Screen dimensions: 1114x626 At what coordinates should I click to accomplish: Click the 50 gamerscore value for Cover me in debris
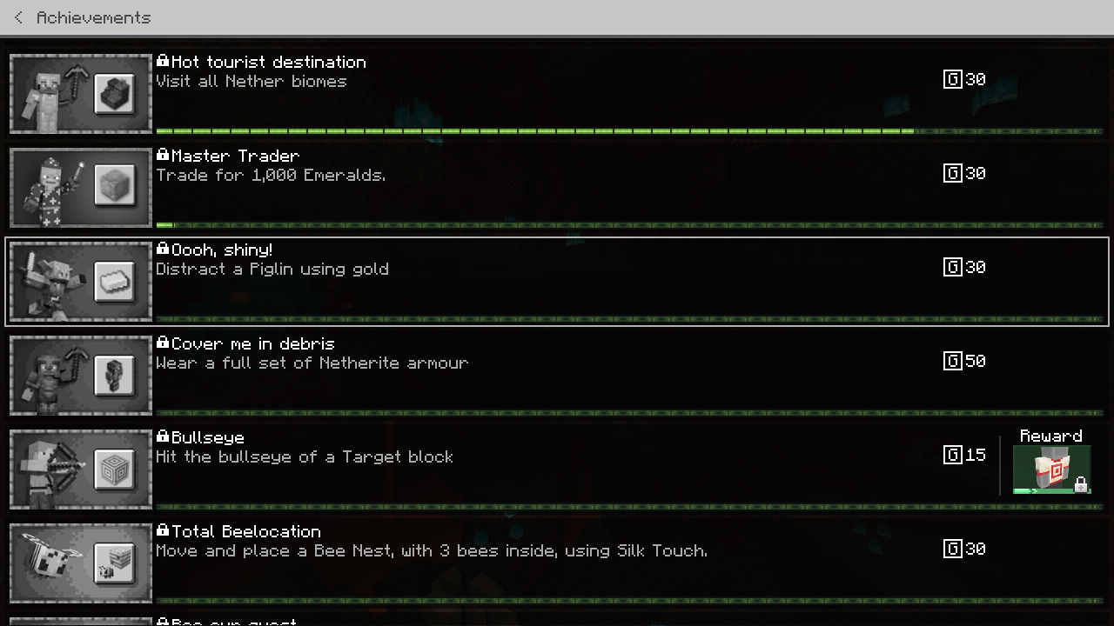(976, 361)
